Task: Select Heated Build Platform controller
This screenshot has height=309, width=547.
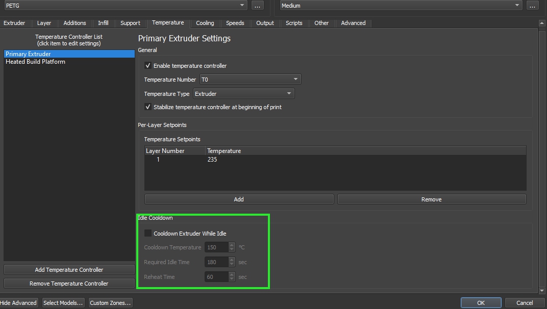Action: (35, 62)
